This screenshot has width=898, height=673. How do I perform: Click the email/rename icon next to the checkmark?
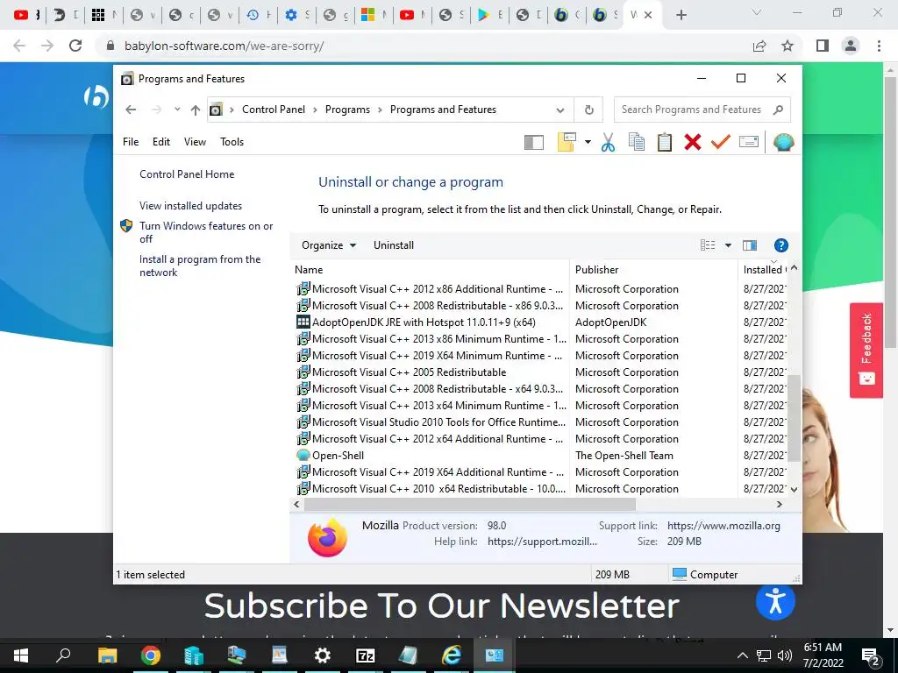pyautogui.click(x=749, y=141)
